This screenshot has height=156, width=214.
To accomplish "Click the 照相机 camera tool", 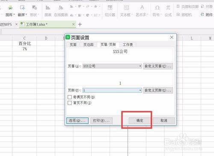I will [x=184, y=15].
